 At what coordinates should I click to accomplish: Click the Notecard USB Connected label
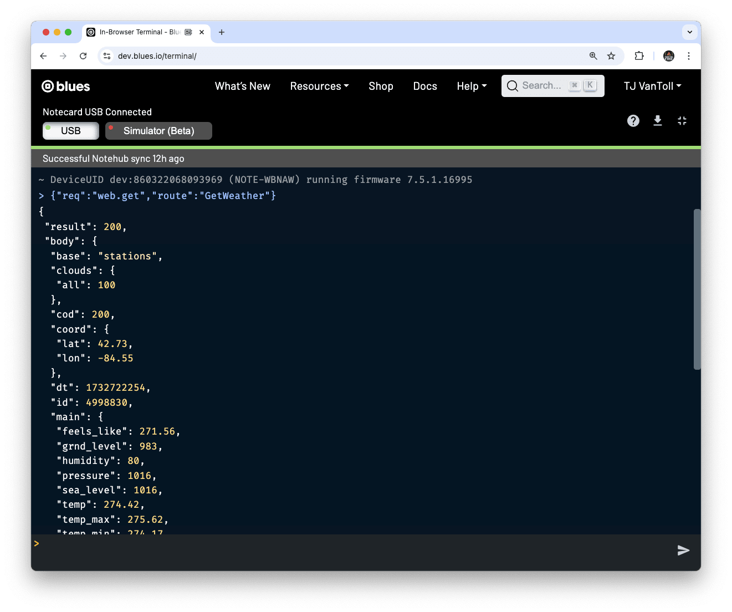point(97,112)
